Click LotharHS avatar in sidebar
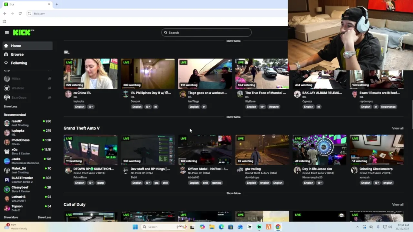Viewport: 413px width, 232px height. pyautogui.click(x=7, y=198)
